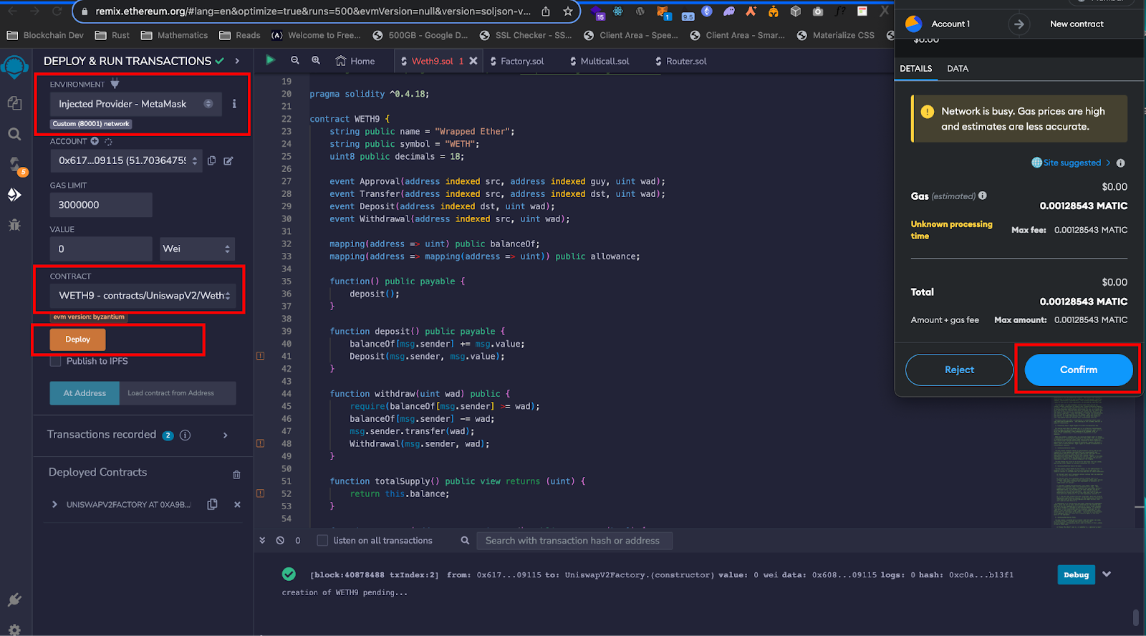Open the SSL Checker bookmark
1146x636 pixels.
tap(526, 35)
